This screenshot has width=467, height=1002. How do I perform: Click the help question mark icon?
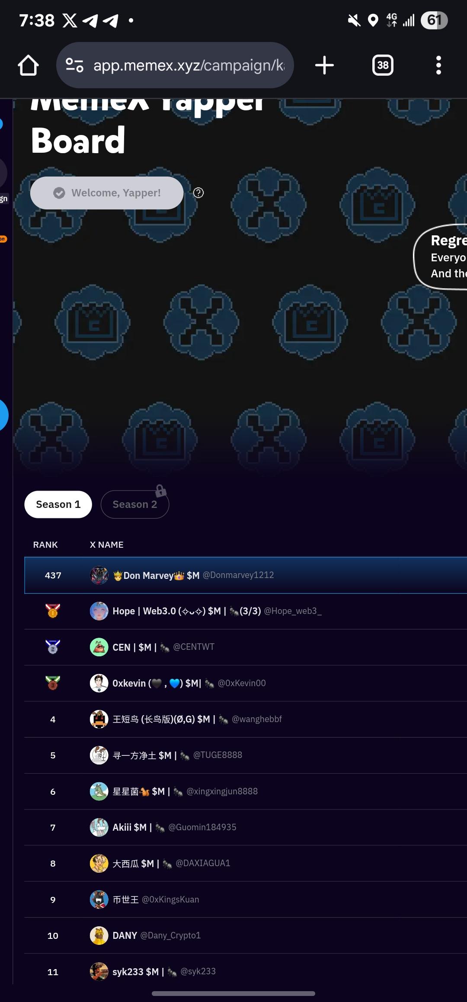click(x=198, y=193)
